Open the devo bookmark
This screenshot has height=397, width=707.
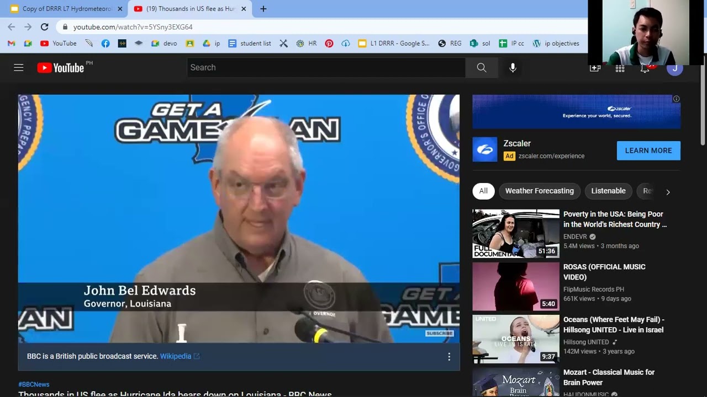(164, 43)
